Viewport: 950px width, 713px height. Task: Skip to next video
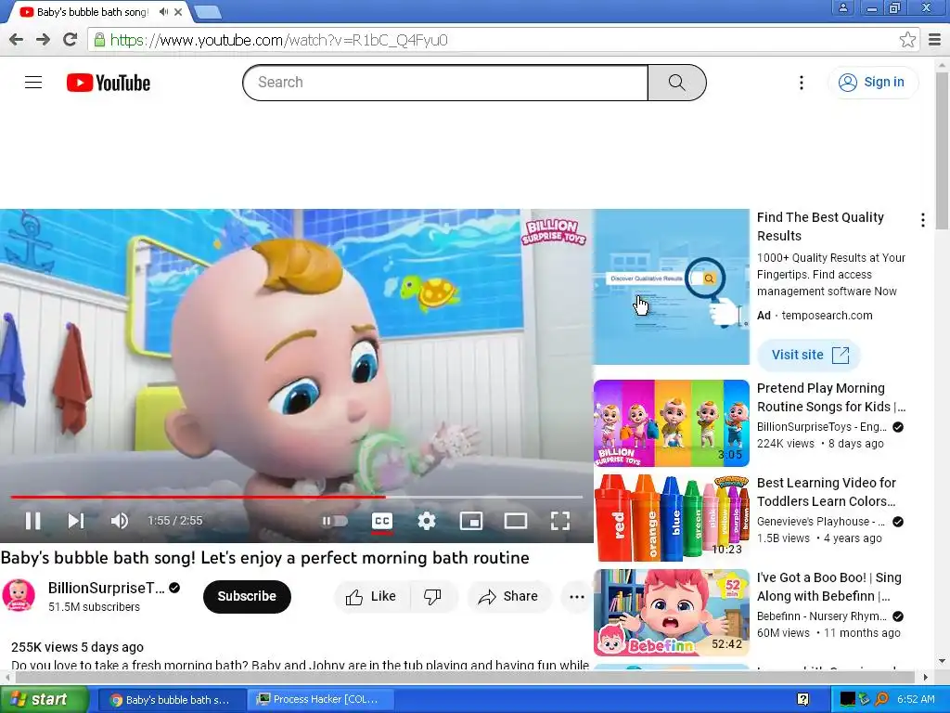(75, 520)
